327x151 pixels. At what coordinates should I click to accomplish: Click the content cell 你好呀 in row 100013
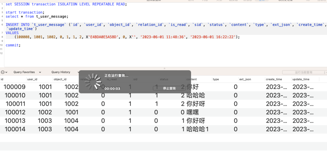pyautogui.click(x=196, y=121)
